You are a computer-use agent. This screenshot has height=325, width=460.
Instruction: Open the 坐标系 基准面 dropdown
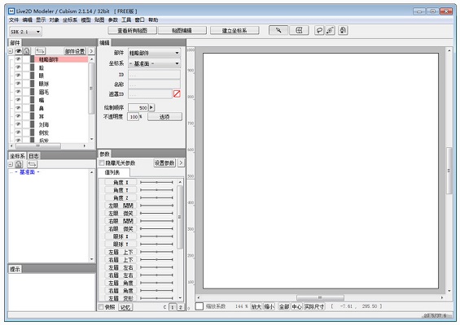coord(154,63)
